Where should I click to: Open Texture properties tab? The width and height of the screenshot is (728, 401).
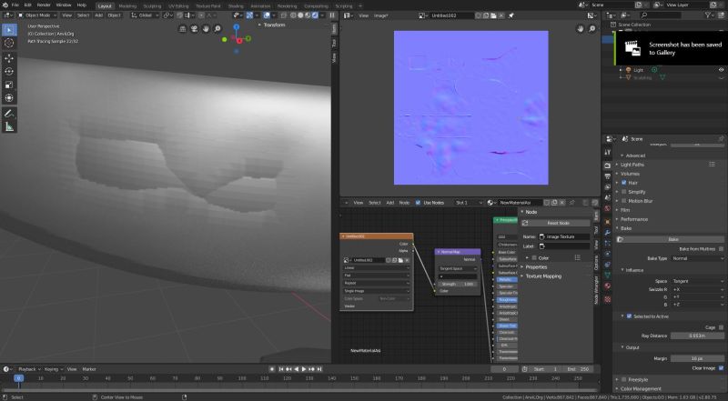[x=607, y=299]
